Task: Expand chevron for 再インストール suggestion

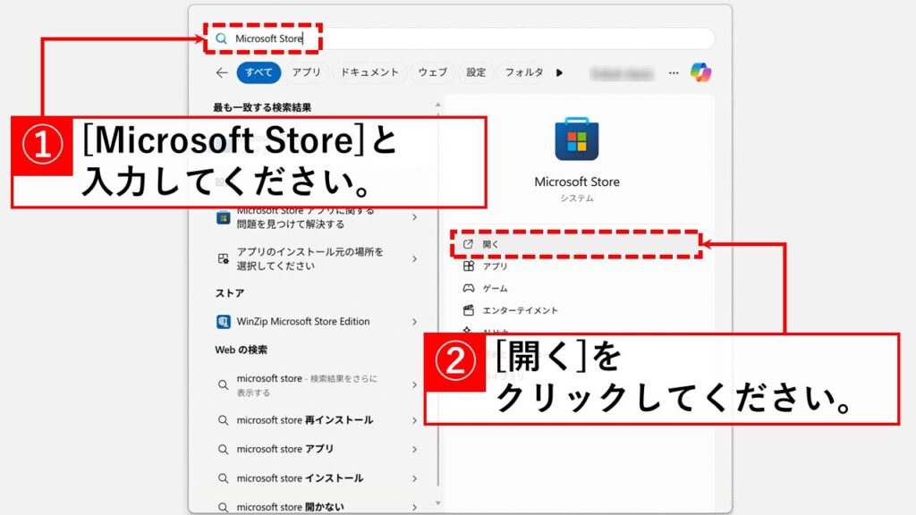Action: [x=415, y=420]
